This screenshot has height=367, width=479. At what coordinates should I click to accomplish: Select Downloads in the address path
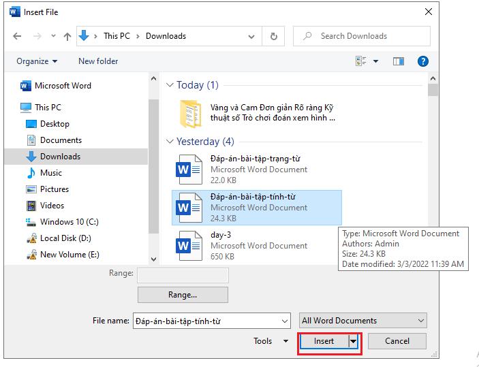click(x=166, y=36)
